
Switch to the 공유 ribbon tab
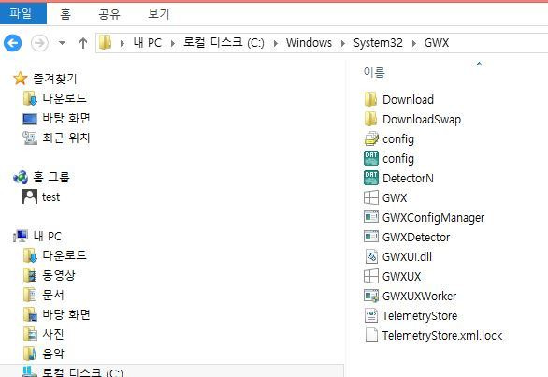(109, 14)
